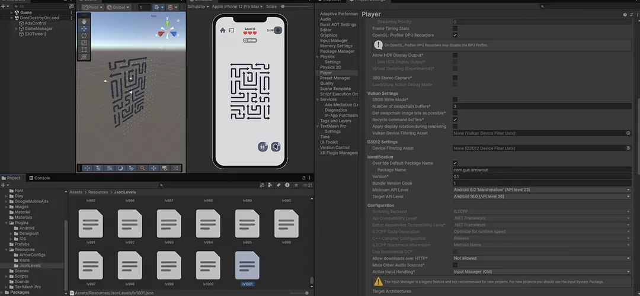The width and height of the screenshot is (640, 296).
Task: Click the grid hint button in simulator
Action: 263,146
